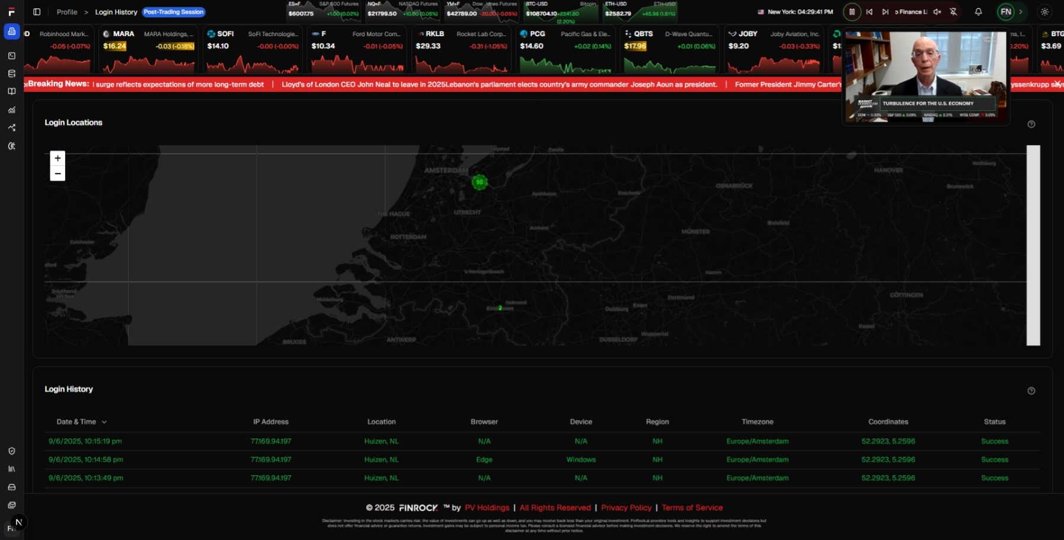
Task: Open the notifications bell icon
Action: point(979,12)
